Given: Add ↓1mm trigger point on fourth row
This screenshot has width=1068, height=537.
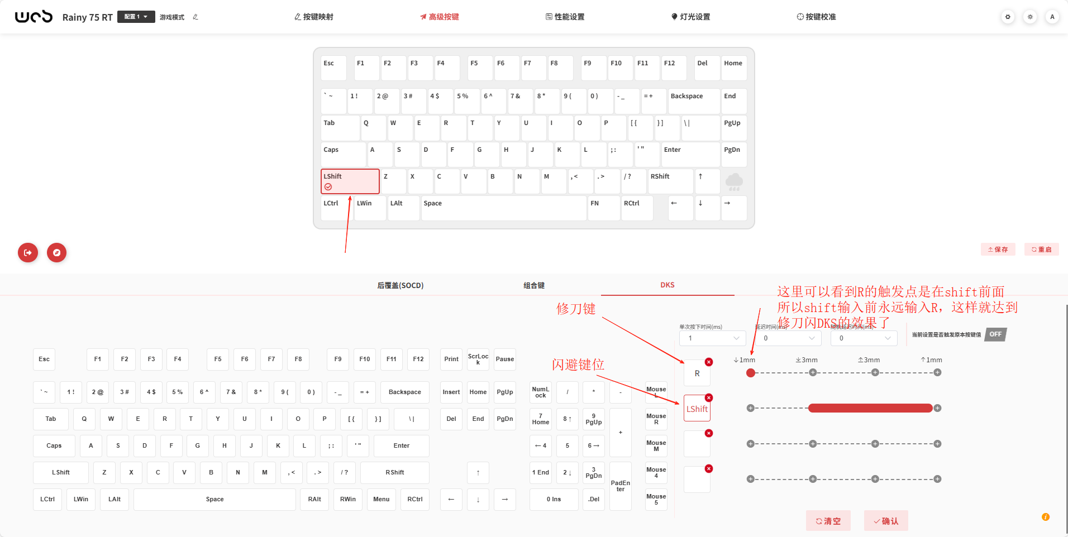Looking at the screenshot, I should [x=751, y=479].
